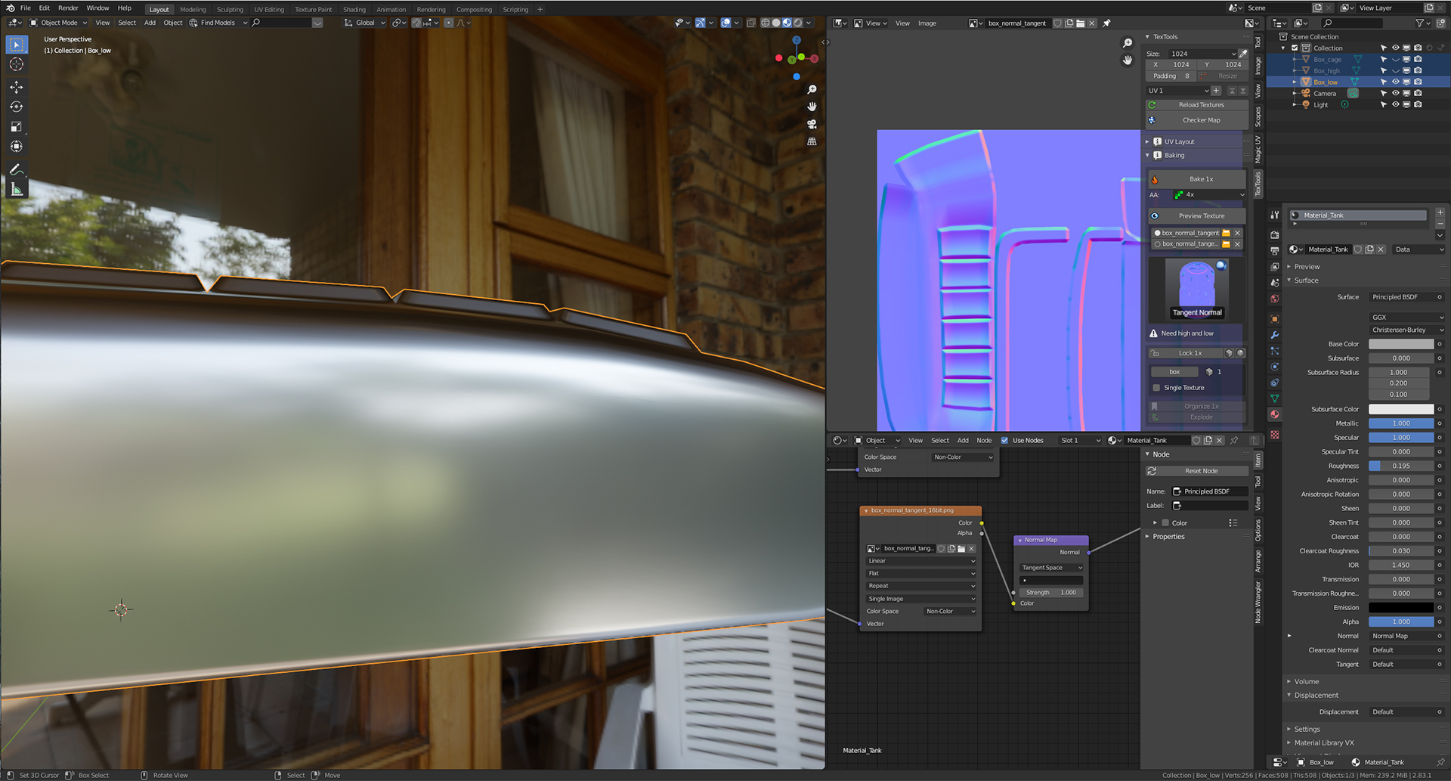
Task: Switch perspective/orthographic grid icon
Action: click(812, 141)
